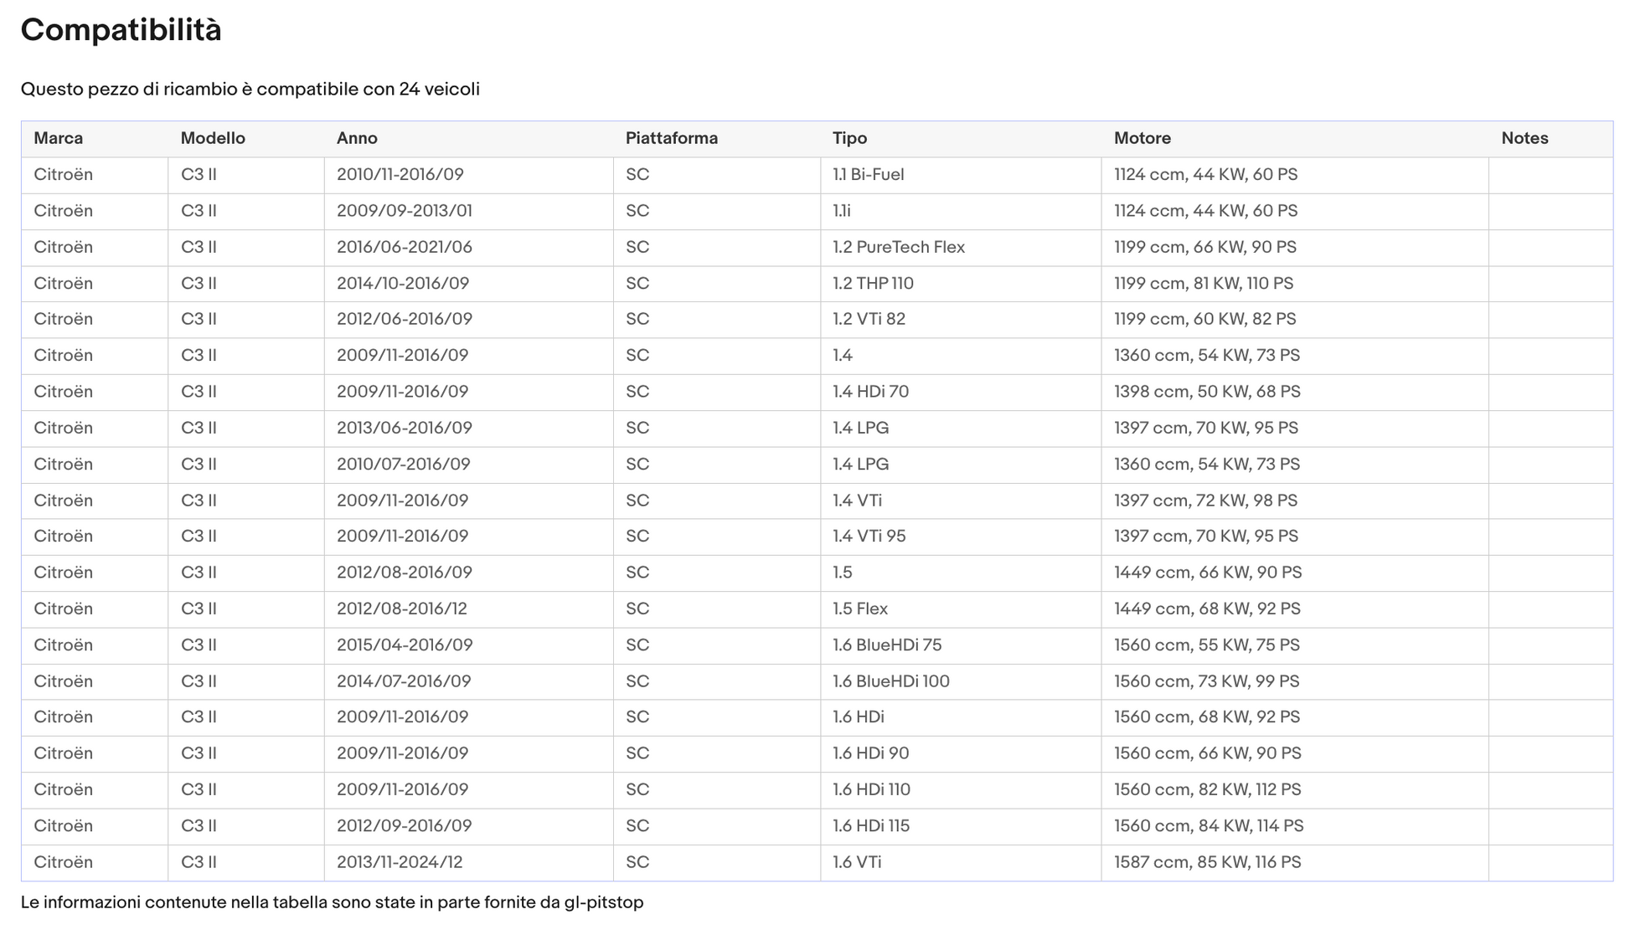Click the year range 2014/10-2016/09
Image resolution: width=1630 pixels, height=935 pixels.
coord(403,283)
